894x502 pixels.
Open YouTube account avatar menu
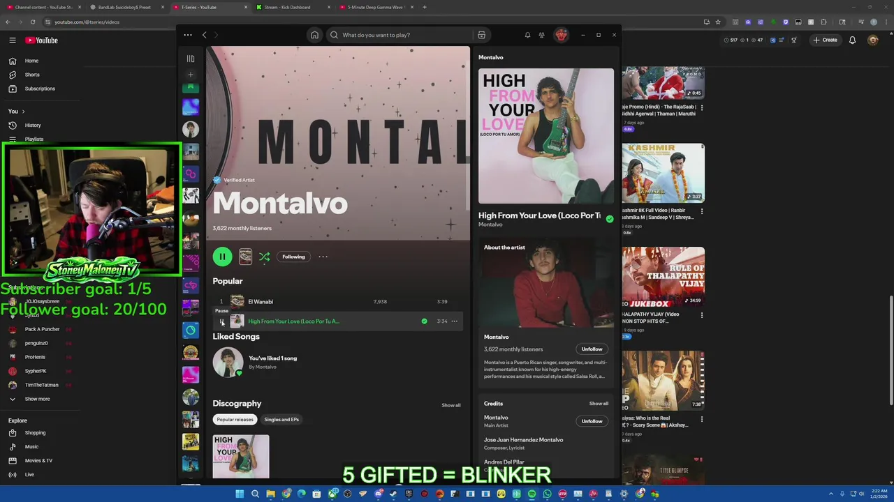(873, 40)
